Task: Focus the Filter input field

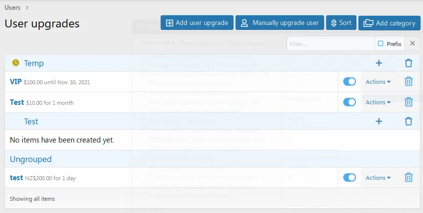Action: (x=330, y=44)
